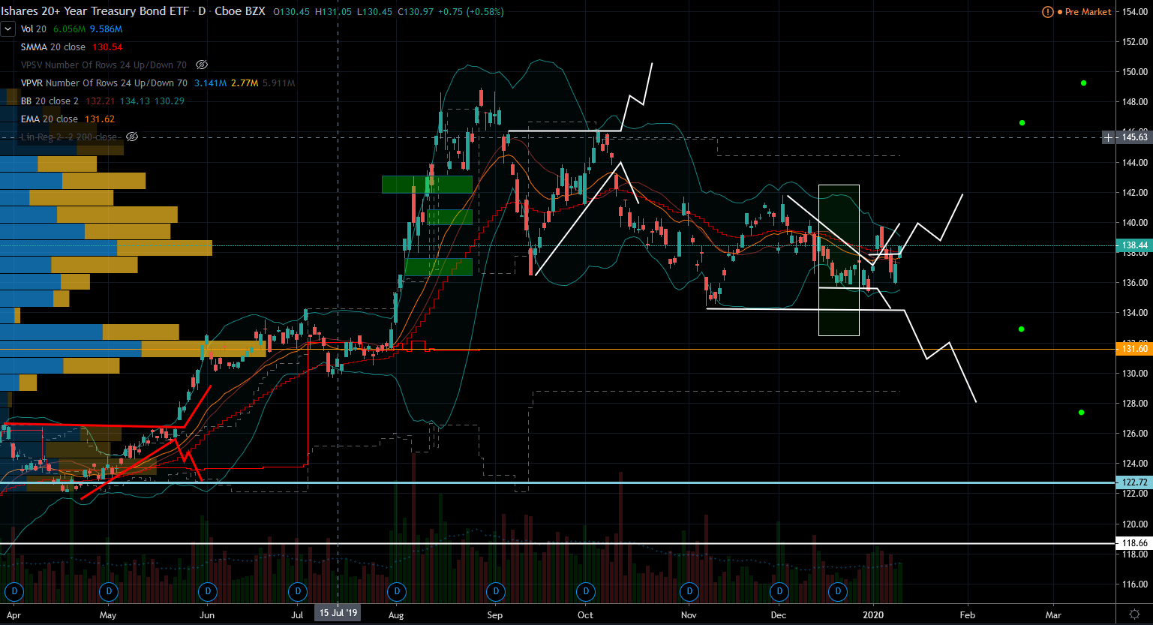Viewport: 1153px width, 625px height.
Task: Select the dividend marker above Sep
Action: 495,592
